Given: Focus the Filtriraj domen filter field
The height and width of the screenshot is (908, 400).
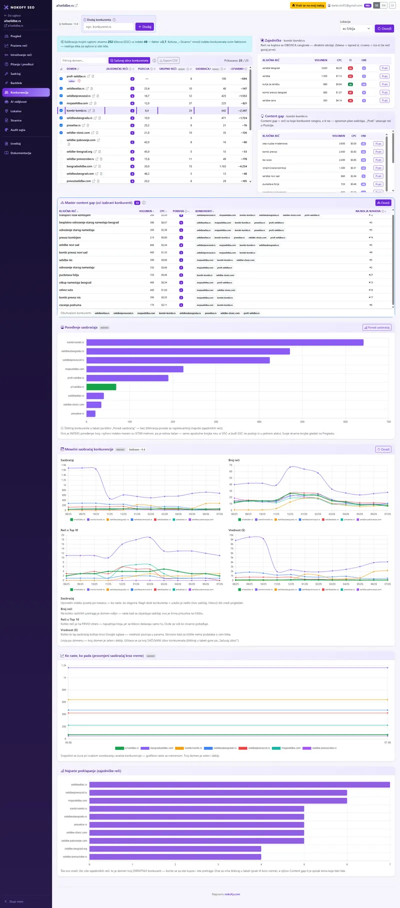Looking at the screenshot, I should point(83,61).
